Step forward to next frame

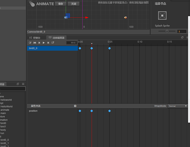48,43
